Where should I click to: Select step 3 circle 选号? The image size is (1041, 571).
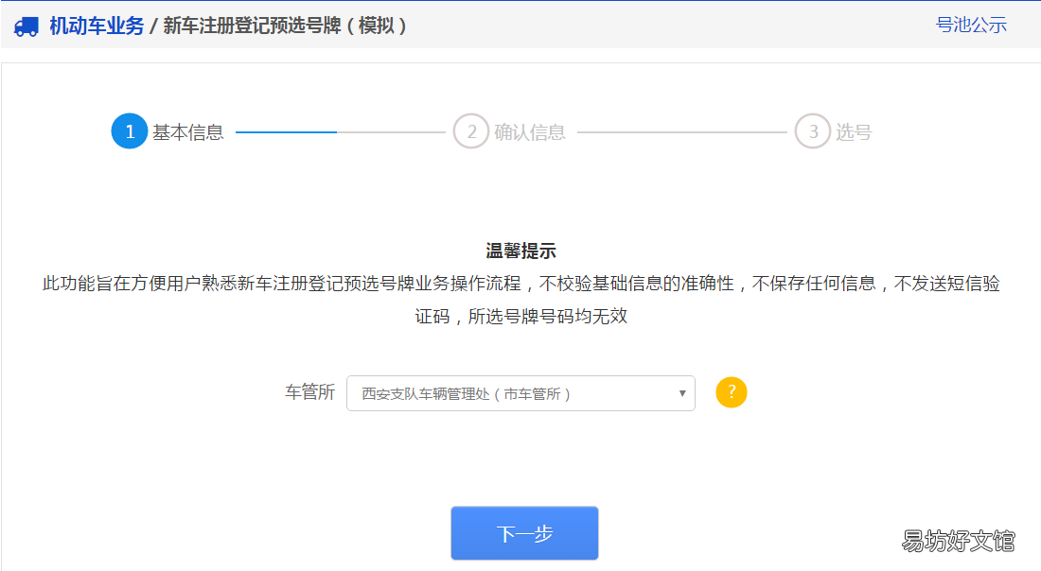coord(813,131)
